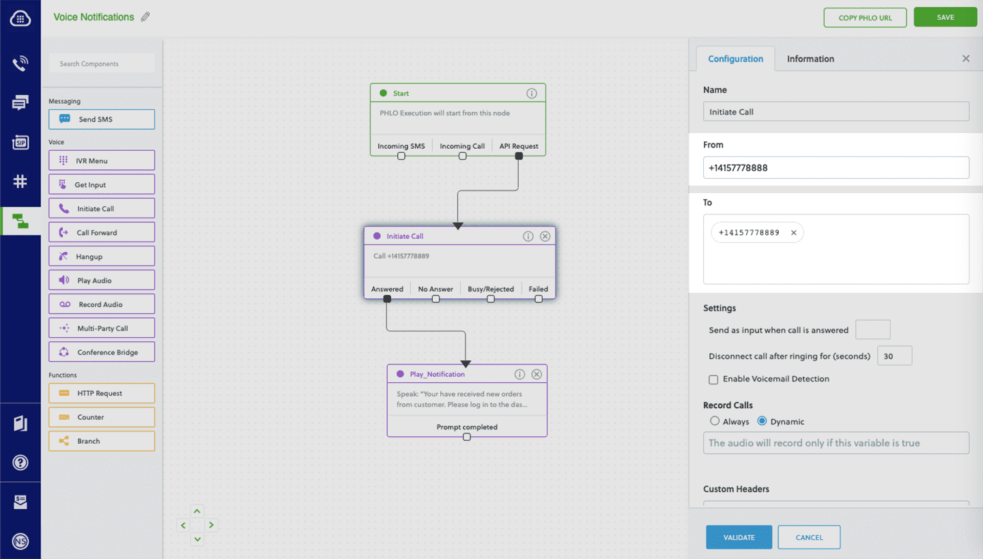
Task: Select the HTTP Request component
Action: pyautogui.click(x=102, y=393)
